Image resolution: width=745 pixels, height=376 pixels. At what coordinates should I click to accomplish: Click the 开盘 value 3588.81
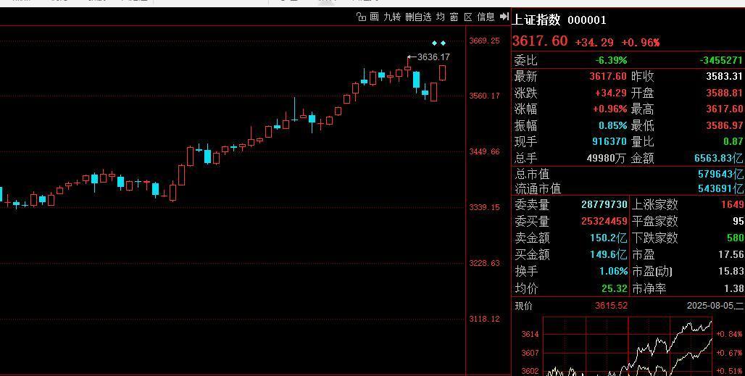point(724,93)
